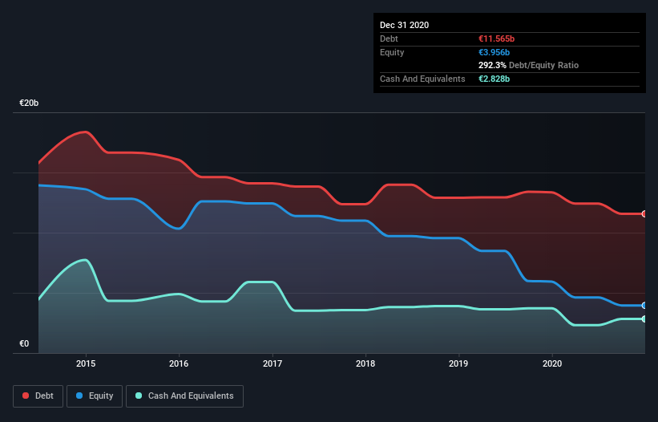The width and height of the screenshot is (658, 422).
Task: Click the Debt label in tooltip
Action: [x=389, y=39]
